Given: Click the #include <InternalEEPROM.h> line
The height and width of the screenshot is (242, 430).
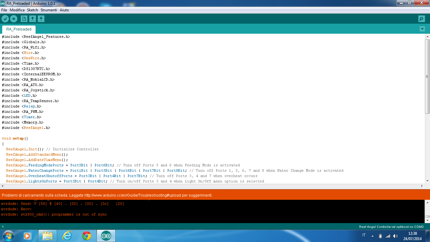Looking at the screenshot, I should pos(31,74).
